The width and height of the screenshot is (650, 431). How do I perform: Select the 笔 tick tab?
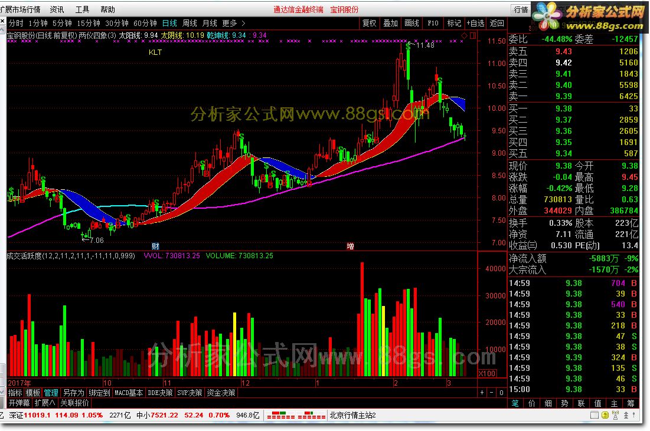pos(515,403)
